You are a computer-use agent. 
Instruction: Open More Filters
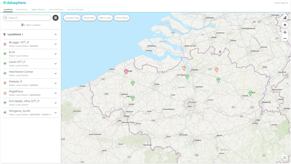(122, 18)
